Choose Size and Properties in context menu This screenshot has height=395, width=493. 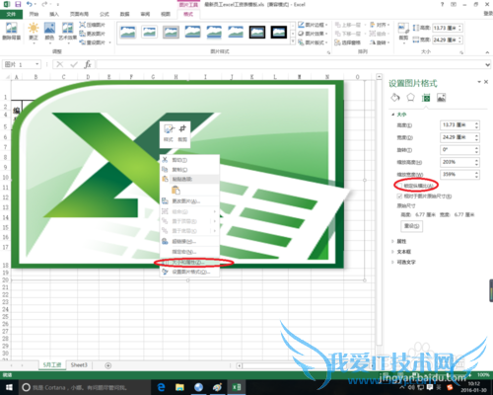click(189, 263)
